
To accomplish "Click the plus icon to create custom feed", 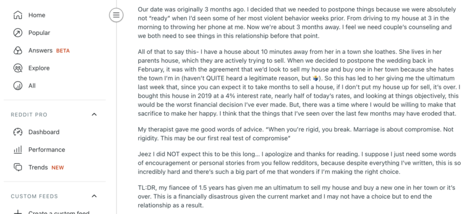I will click(x=18, y=212).
